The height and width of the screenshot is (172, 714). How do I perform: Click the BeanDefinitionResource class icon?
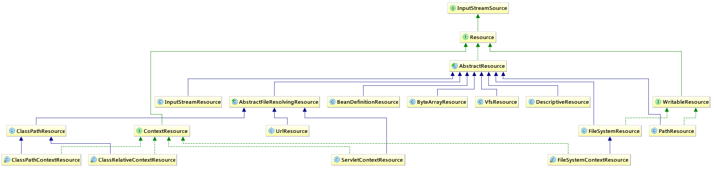click(x=333, y=102)
